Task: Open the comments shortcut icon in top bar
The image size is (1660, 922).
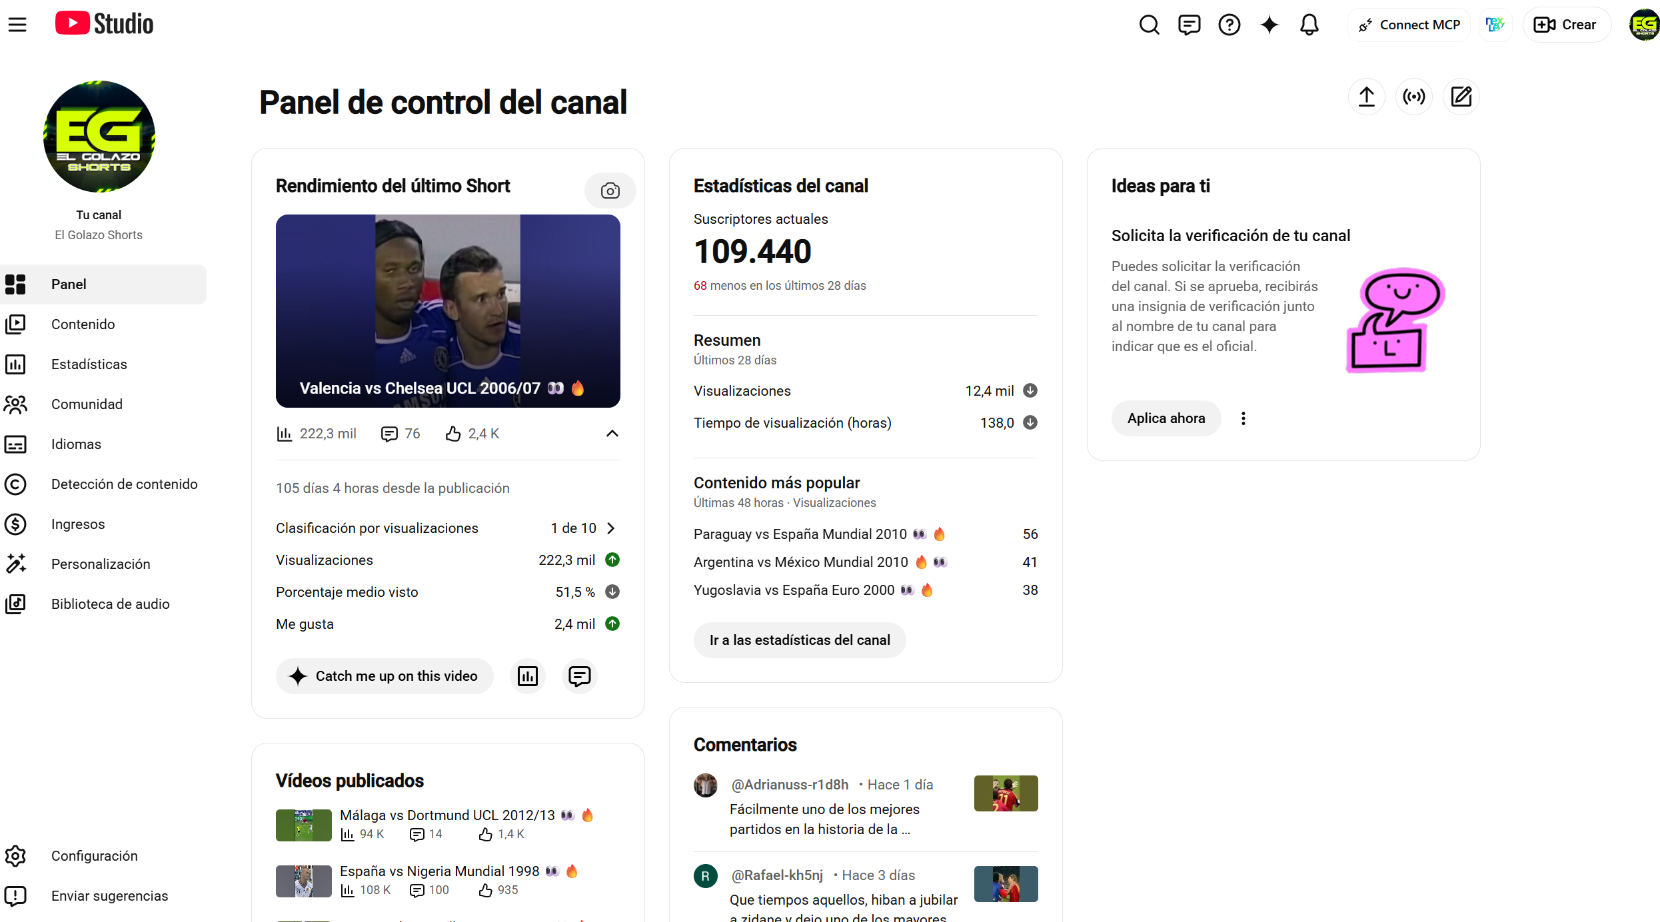Action: coord(1189,25)
